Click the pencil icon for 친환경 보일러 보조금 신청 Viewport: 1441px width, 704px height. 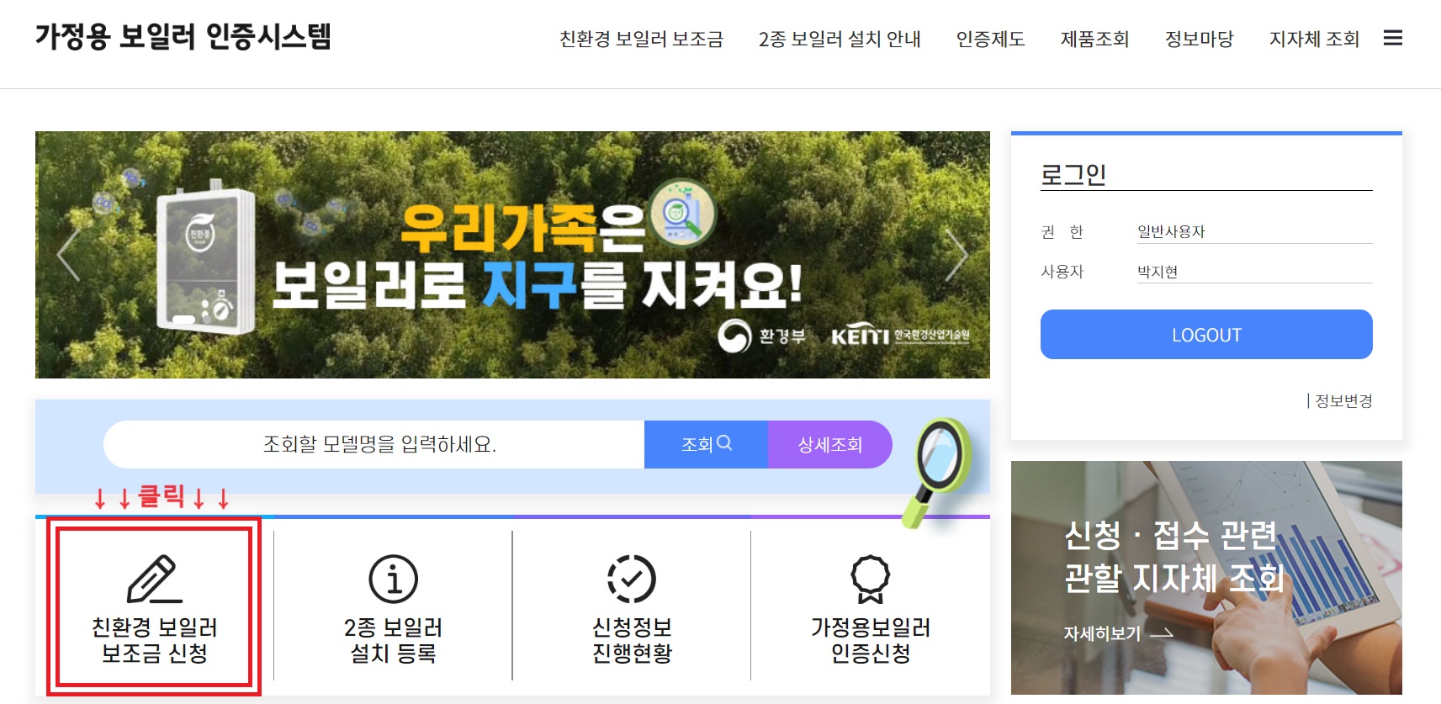tap(154, 579)
